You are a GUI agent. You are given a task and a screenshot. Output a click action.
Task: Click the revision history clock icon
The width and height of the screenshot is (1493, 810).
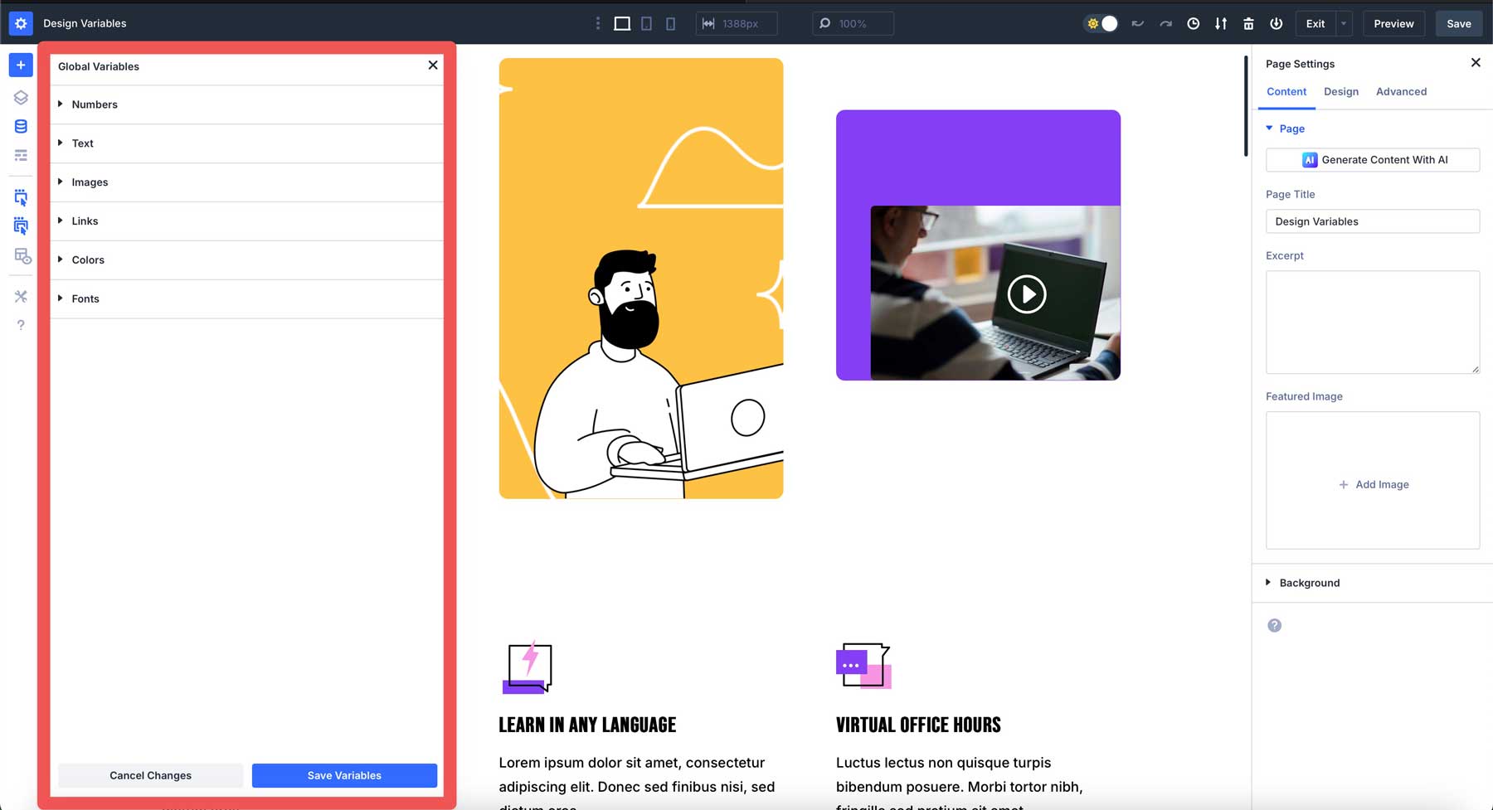pyautogui.click(x=1193, y=23)
